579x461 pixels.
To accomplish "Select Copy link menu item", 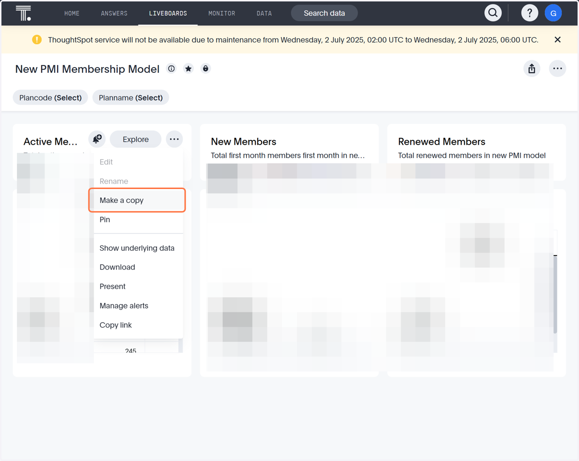I will (138, 325).
